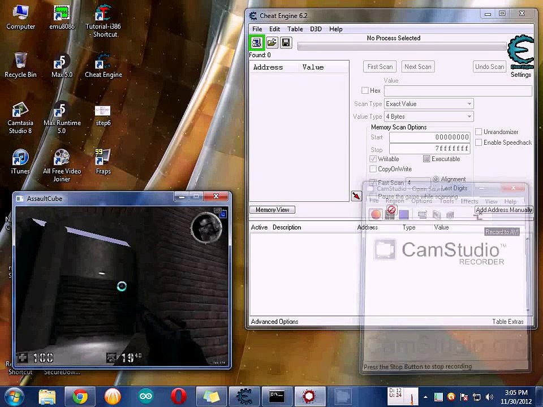Launch Max 5.0 desktop shortcut

tap(62, 66)
